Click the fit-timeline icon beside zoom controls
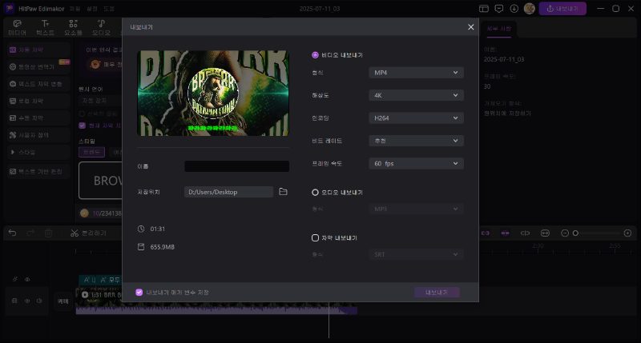 tap(545, 233)
